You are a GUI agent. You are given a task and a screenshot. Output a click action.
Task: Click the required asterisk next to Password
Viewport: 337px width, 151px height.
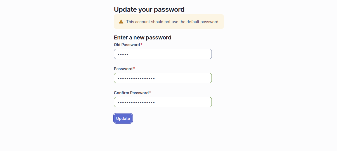click(134, 69)
